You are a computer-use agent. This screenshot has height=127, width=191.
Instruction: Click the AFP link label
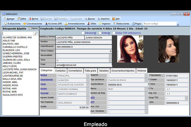(92, 102)
